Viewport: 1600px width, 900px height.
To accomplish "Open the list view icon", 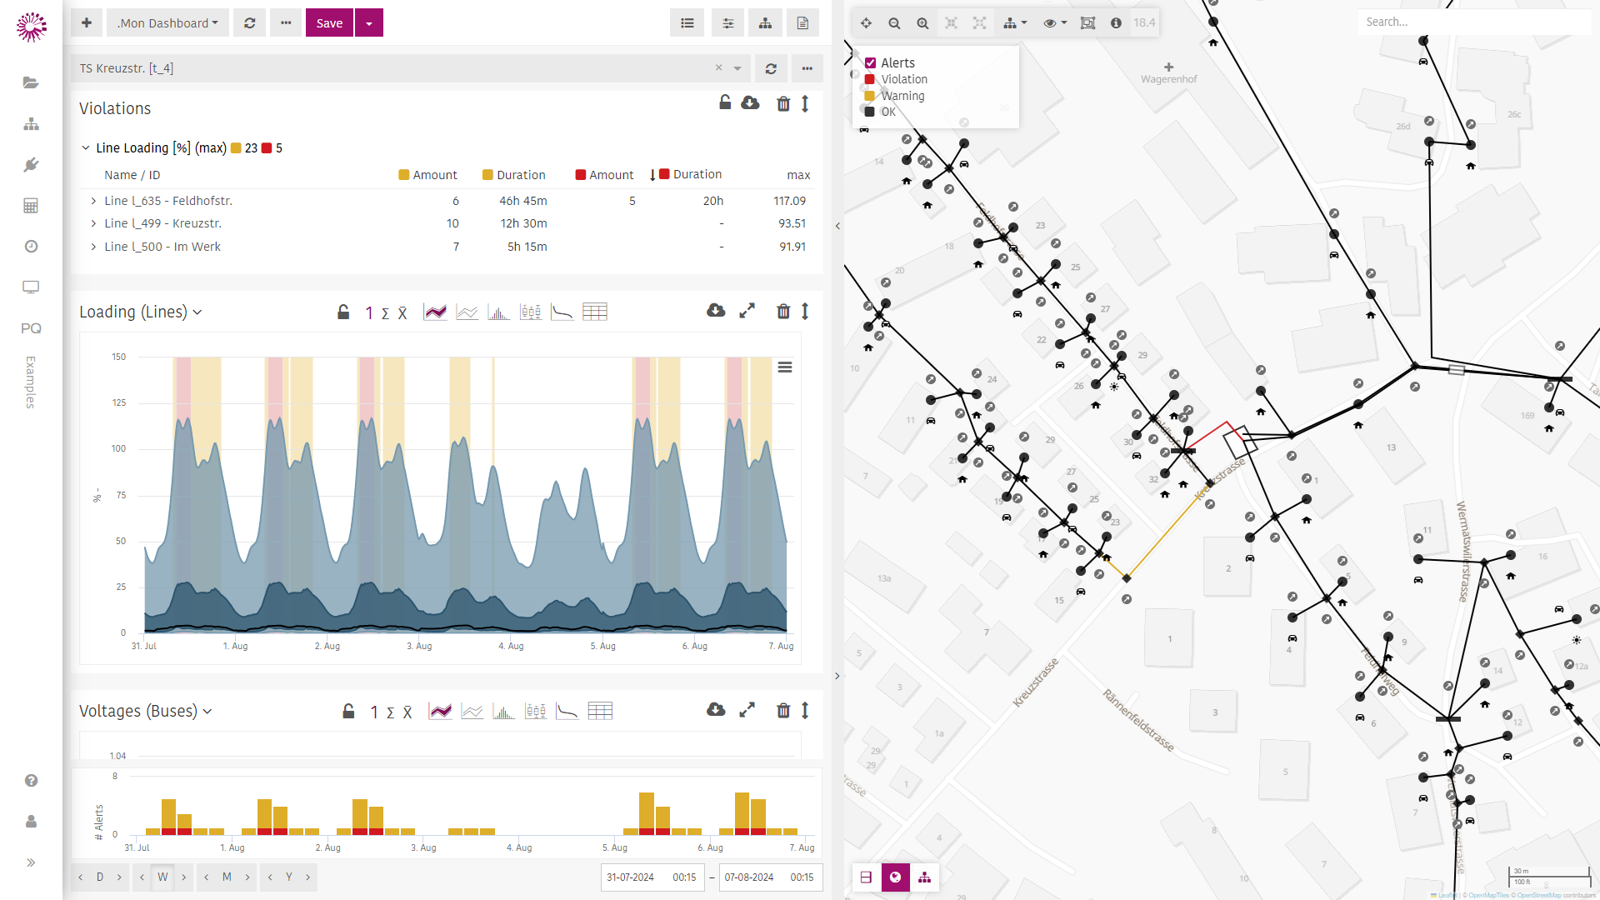I will pyautogui.click(x=687, y=23).
